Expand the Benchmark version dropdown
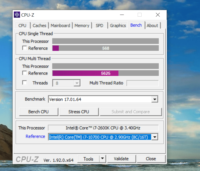Viewport: 200px width, 171px height. [x=155, y=99]
